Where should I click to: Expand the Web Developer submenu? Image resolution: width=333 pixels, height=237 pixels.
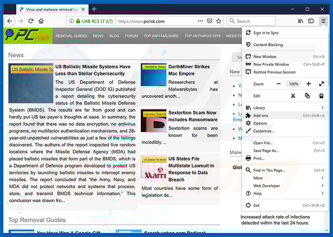coord(284,186)
